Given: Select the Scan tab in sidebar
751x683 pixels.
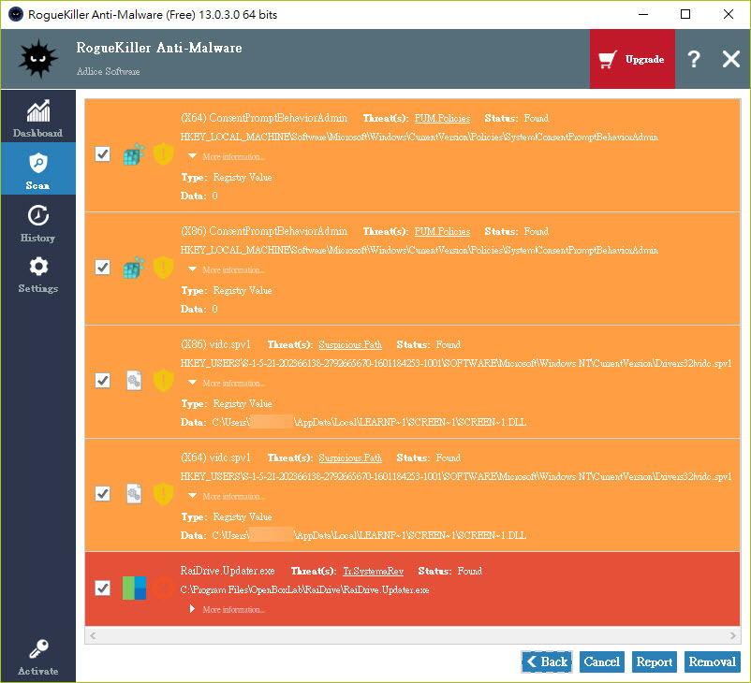Looking at the screenshot, I should pyautogui.click(x=37, y=170).
